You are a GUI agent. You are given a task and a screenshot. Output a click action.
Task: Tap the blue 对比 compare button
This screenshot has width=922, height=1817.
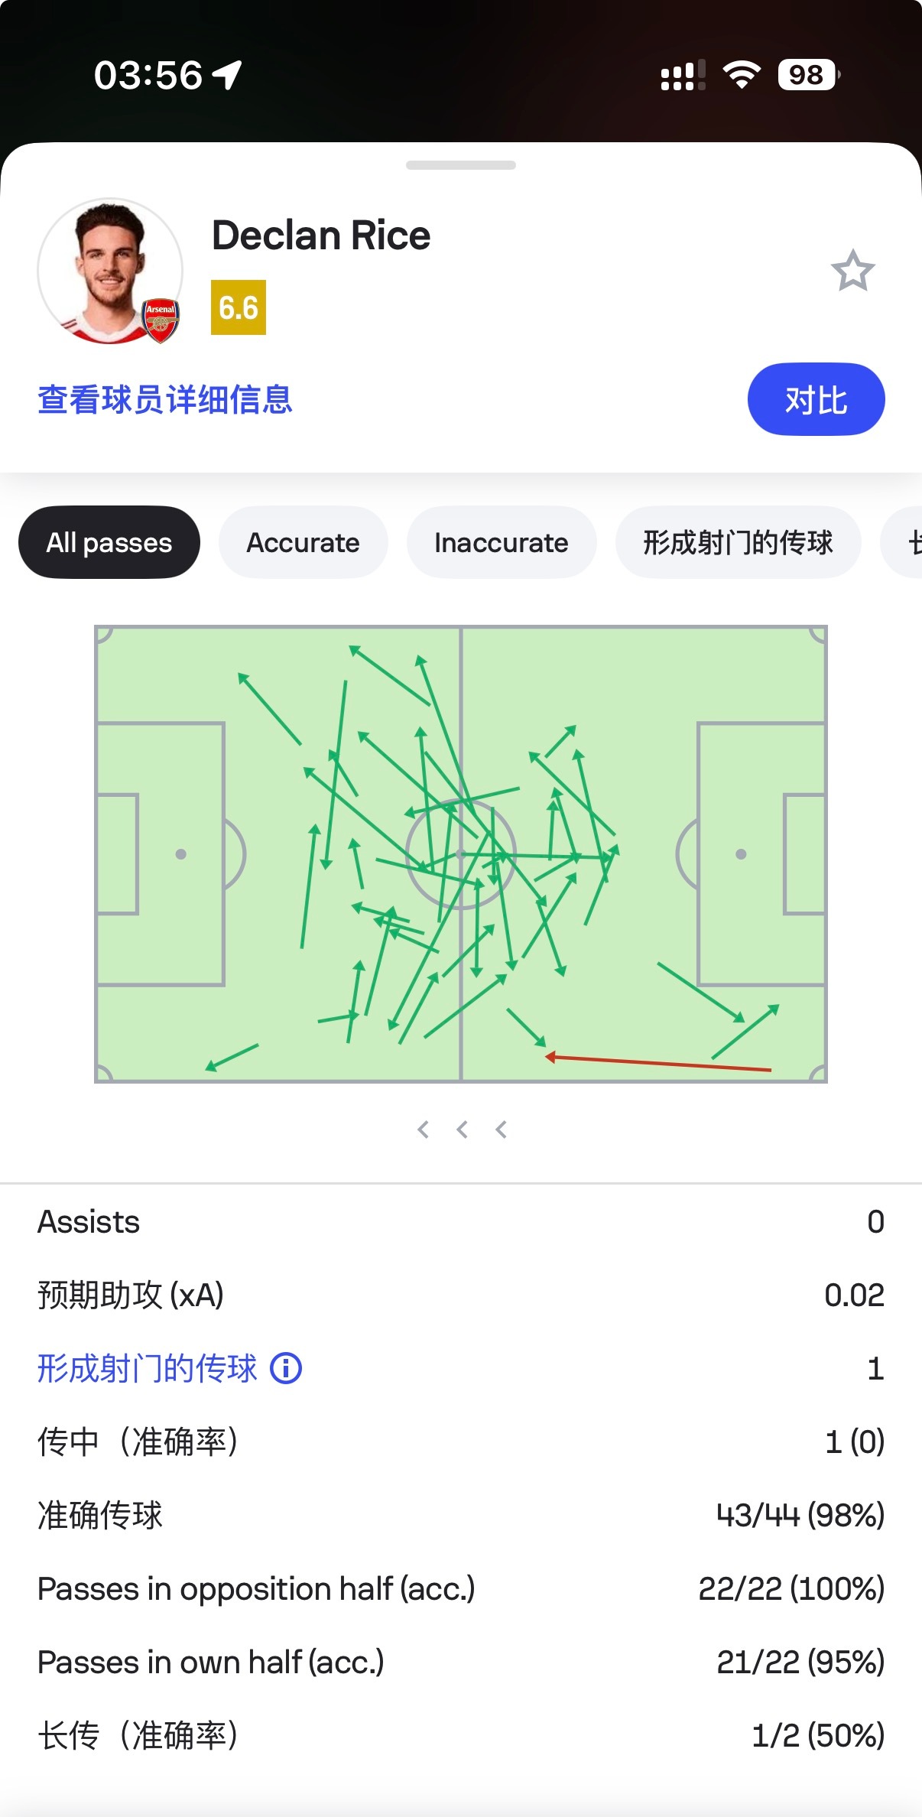point(816,399)
